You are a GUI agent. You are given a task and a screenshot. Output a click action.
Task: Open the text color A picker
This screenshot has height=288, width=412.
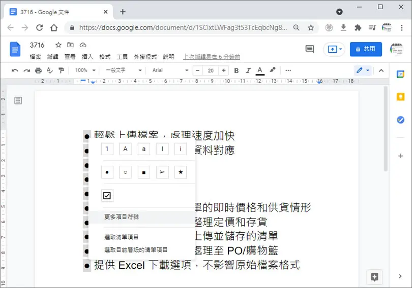tap(259, 70)
